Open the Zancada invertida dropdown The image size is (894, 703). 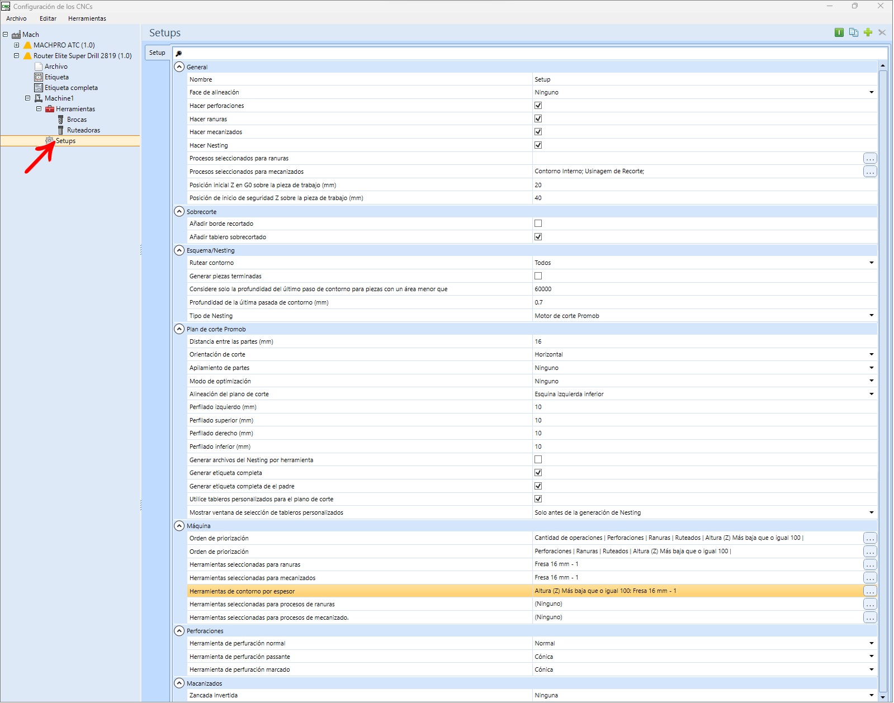pos(871,696)
